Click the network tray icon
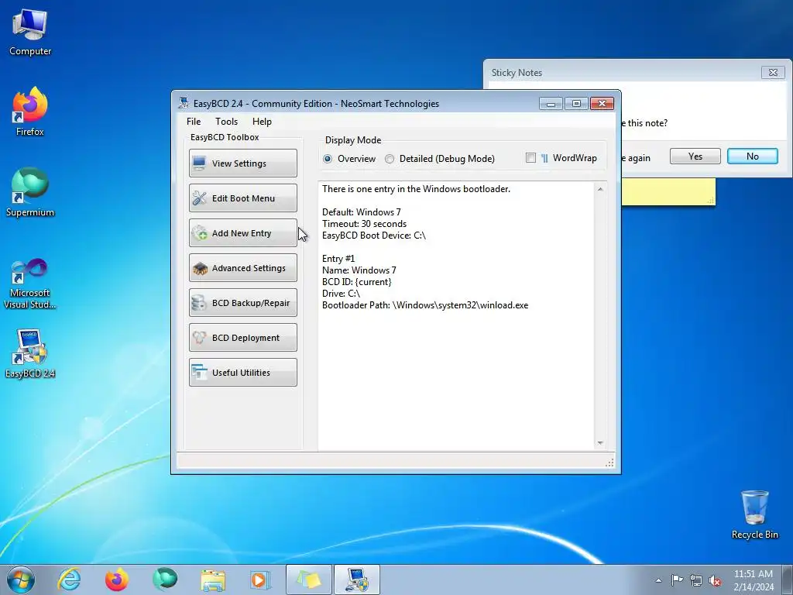This screenshot has width=793, height=595. pos(696,580)
